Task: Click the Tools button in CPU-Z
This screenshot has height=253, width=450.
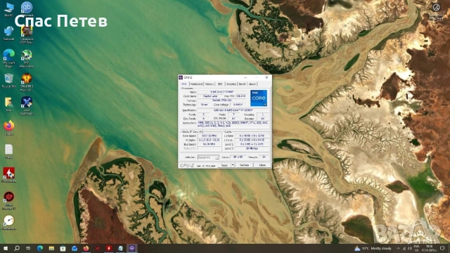Action: (x=224, y=165)
